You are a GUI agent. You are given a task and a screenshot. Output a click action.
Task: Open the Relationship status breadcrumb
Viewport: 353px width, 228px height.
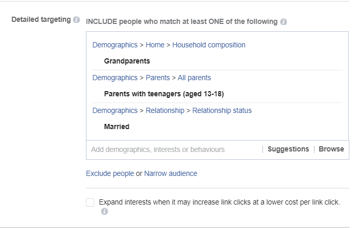(x=222, y=110)
